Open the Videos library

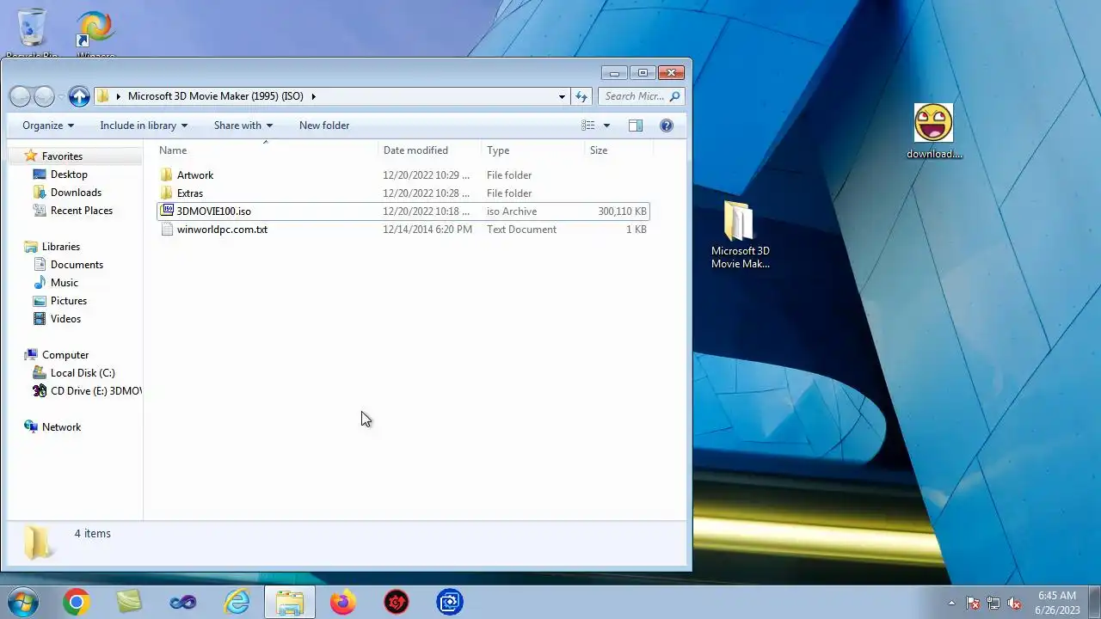pos(65,319)
